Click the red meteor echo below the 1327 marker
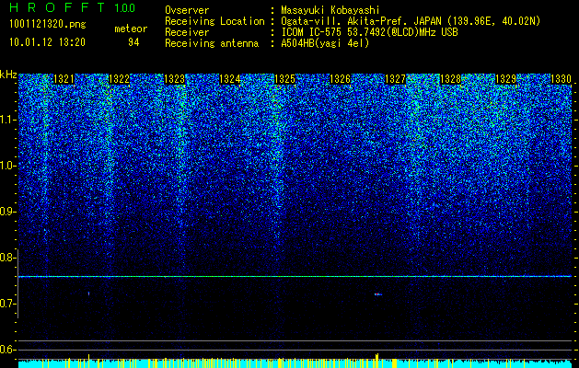The image size is (579, 368). 377,294
